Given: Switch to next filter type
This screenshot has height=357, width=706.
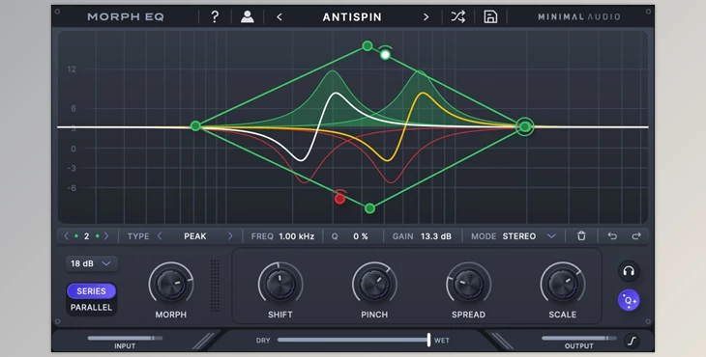Looking at the screenshot, I should [230, 235].
